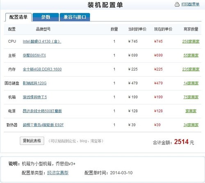Click the red ¥199 current price
Viewport: 205px width, 183px height.
pos(158,97)
